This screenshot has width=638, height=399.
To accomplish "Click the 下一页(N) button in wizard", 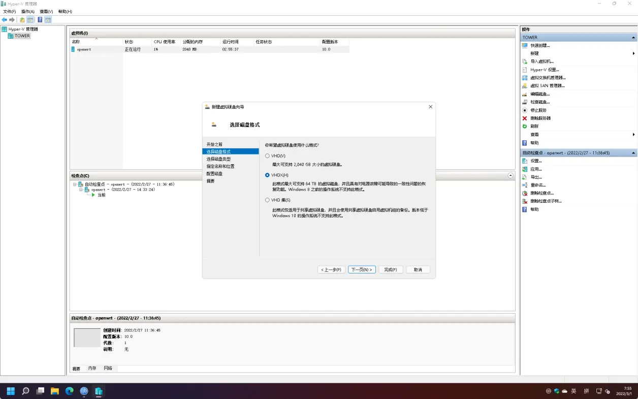I will coord(362,270).
